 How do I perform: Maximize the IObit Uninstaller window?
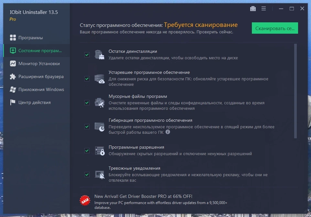(292, 8)
